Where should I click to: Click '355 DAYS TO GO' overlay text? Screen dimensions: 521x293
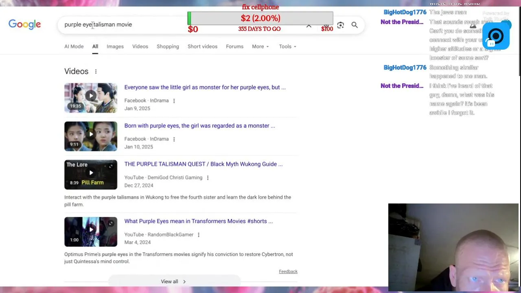click(259, 29)
